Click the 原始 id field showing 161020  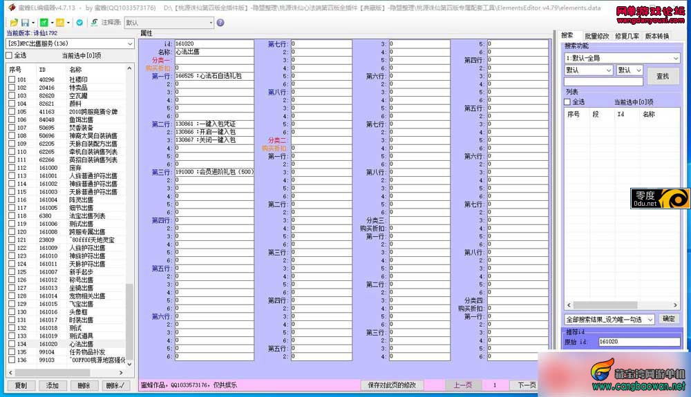point(639,342)
